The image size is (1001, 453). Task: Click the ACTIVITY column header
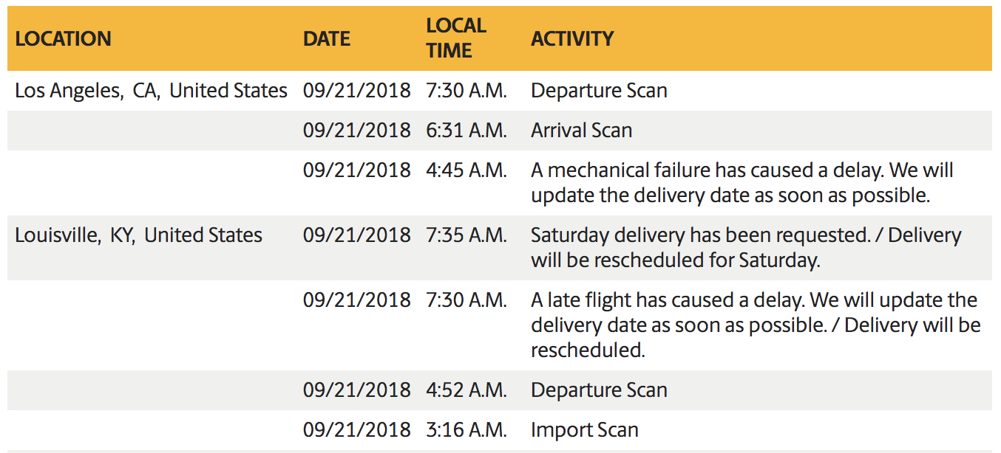[x=572, y=38]
